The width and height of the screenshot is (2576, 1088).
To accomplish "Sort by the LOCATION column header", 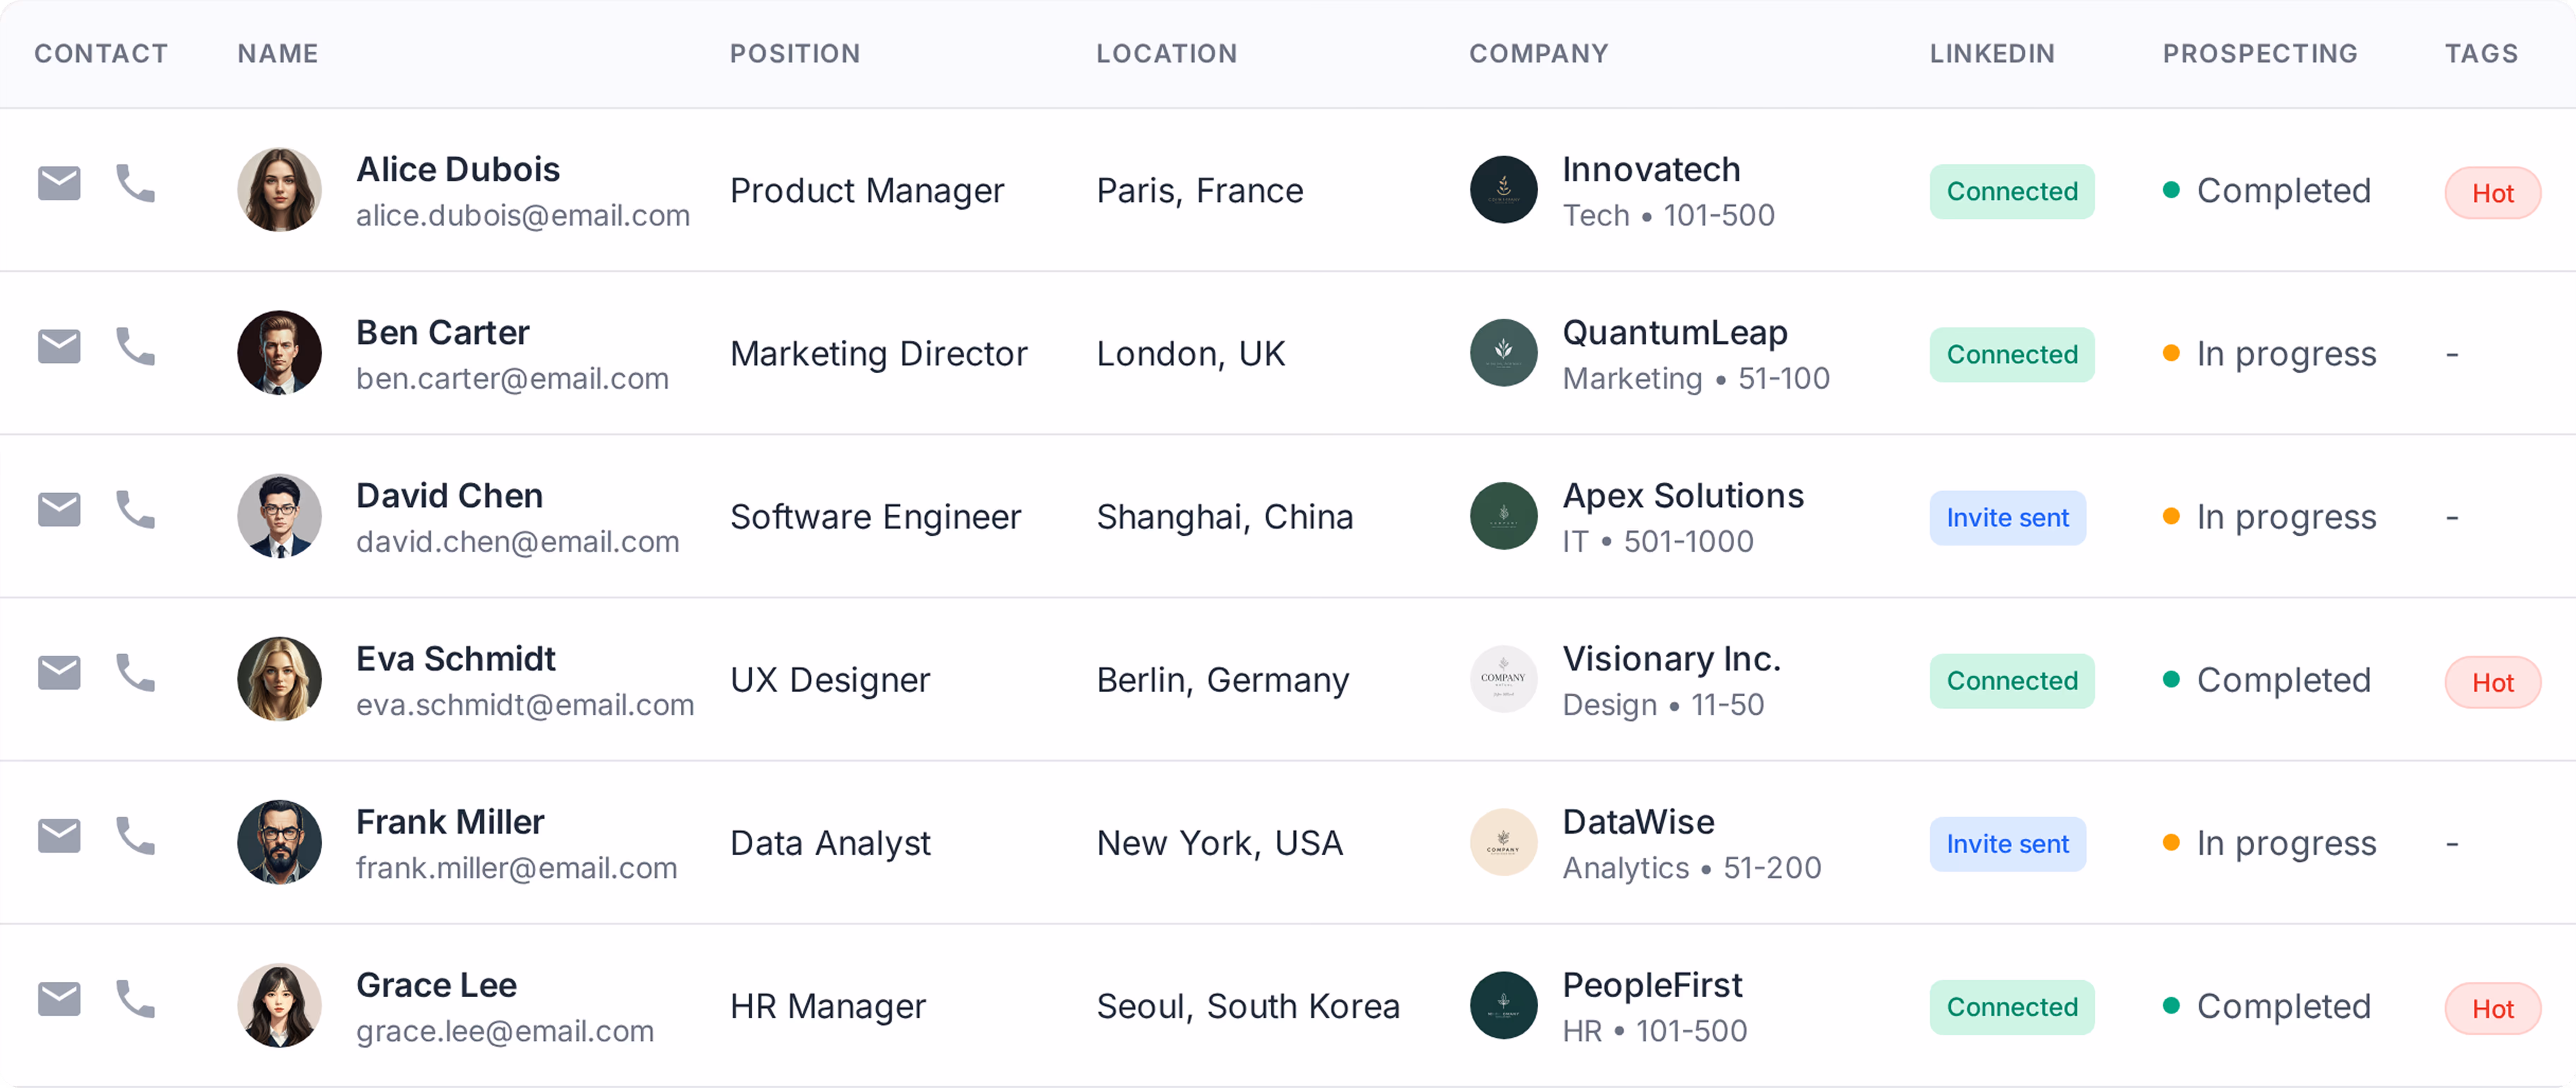I will (1167, 54).
